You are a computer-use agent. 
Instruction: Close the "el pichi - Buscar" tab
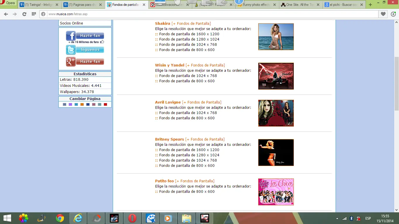point(361,5)
